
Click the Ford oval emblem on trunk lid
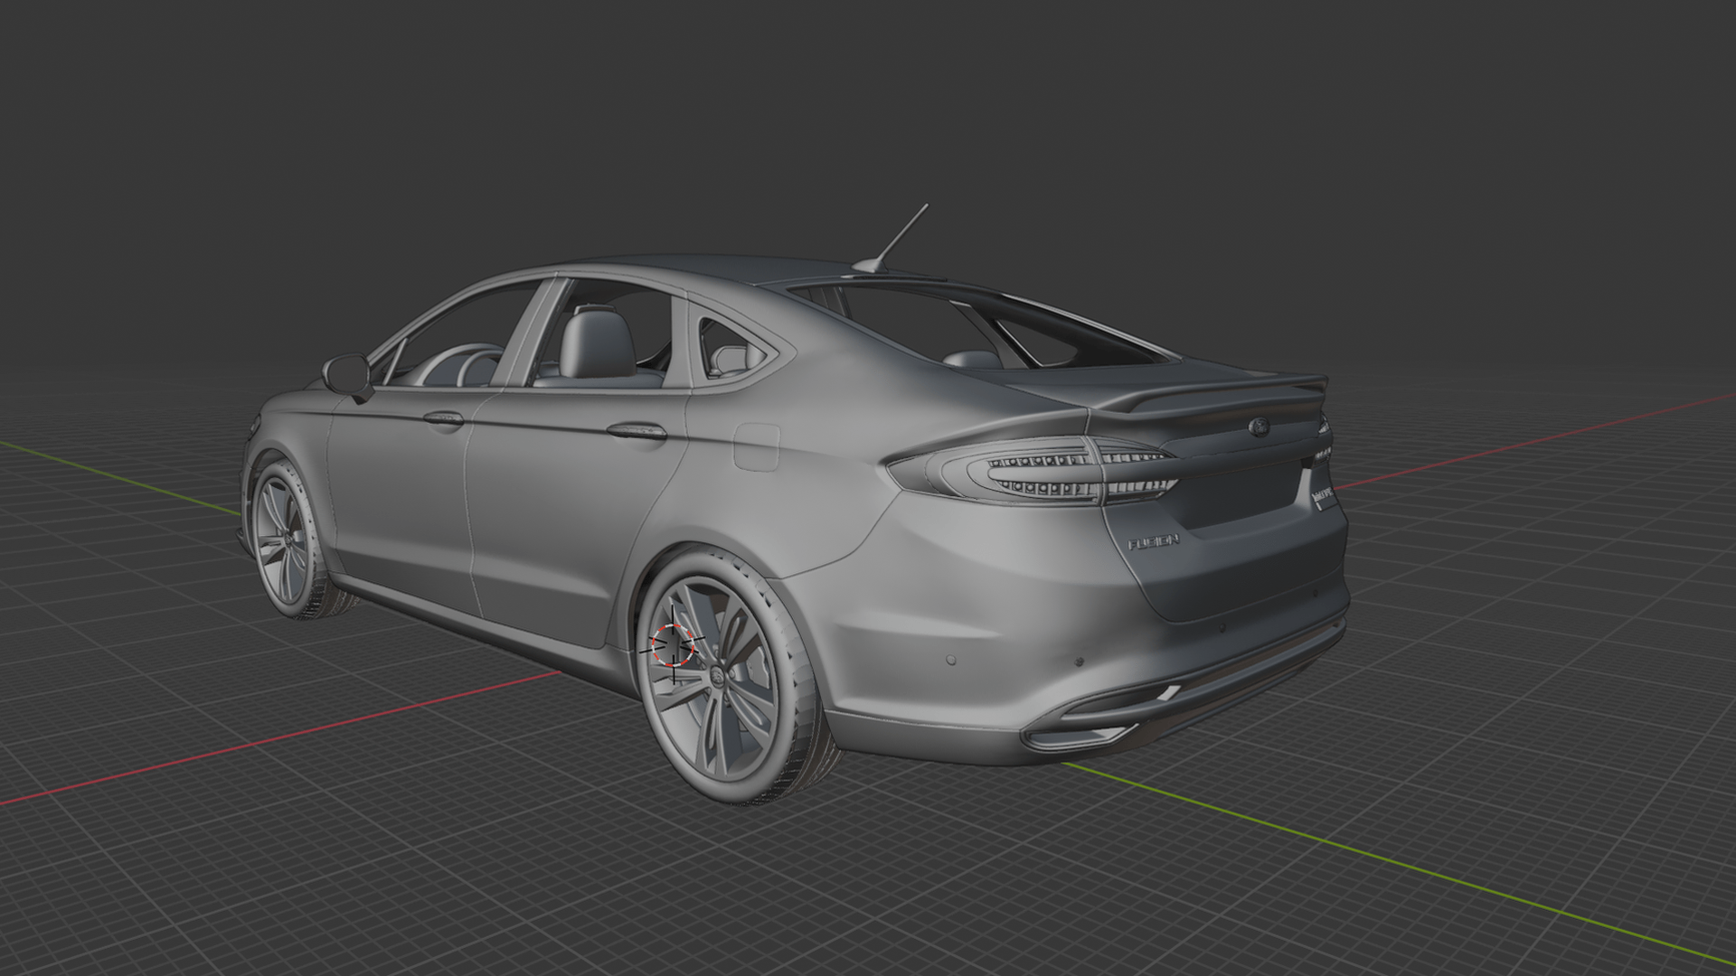pyautogui.click(x=1258, y=427)
